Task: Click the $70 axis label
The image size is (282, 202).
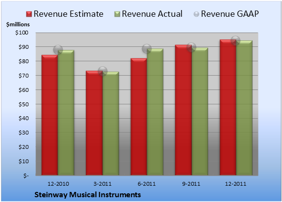Action: pos(23,76)
